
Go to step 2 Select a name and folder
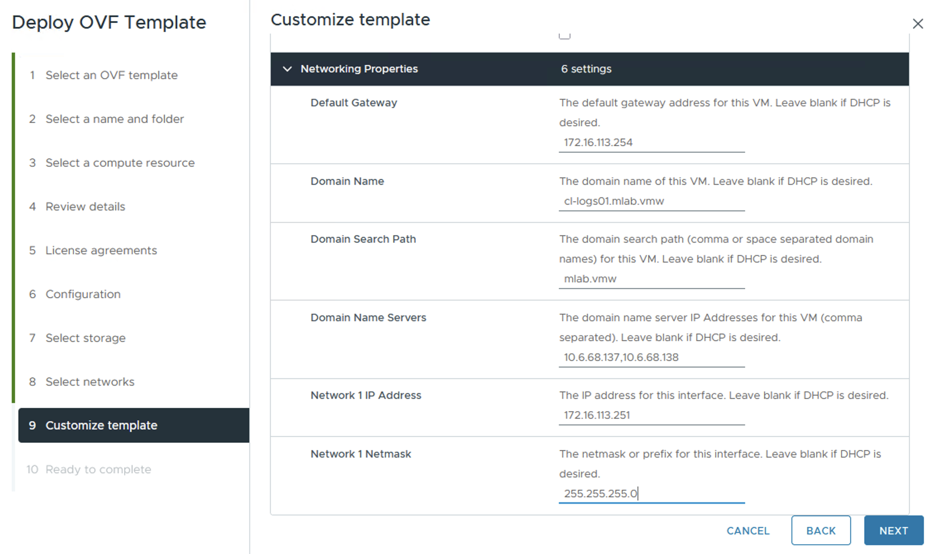point(114,119)
